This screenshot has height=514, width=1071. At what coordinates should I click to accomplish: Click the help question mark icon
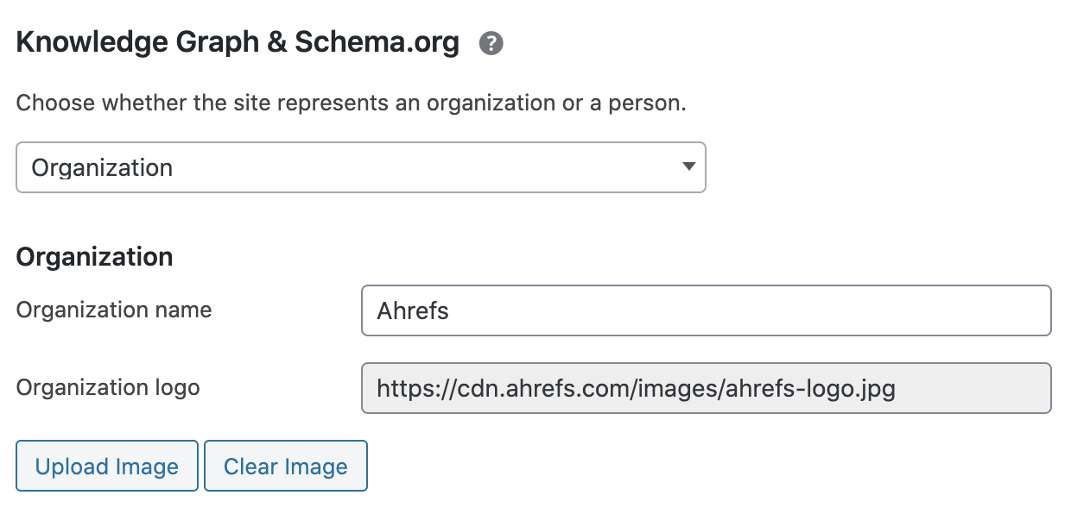pos(491,43)
